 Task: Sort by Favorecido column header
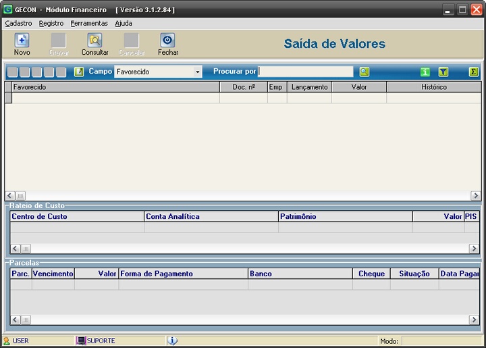pos(115,87)
